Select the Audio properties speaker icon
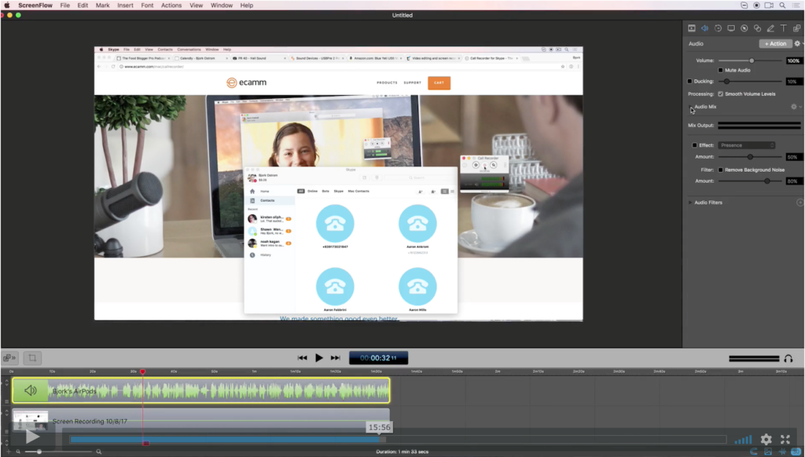The width and height of the screenshot is (805, 457). [705, 28]
